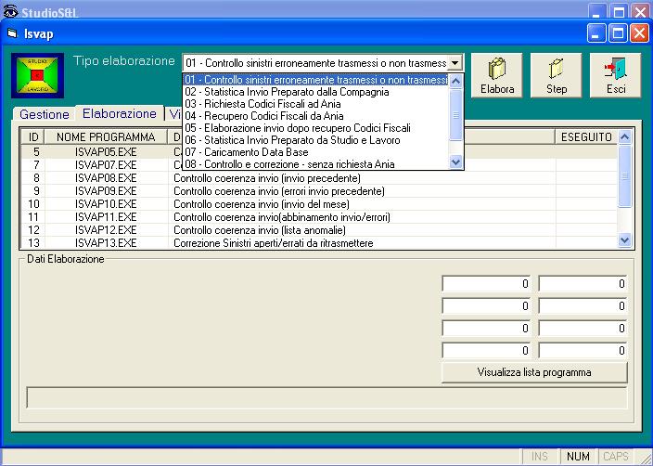Click the NOME PROGRAMMA column header
Screen dimensions: 653x466
point(106,137)
